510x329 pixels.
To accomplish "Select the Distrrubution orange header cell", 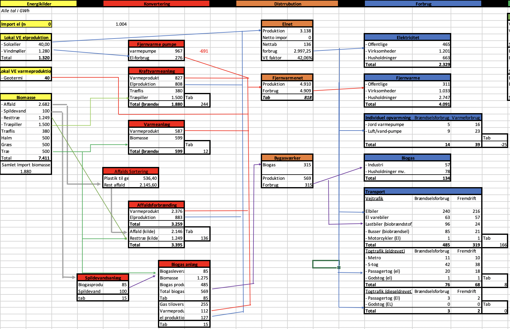I will 287,4.
